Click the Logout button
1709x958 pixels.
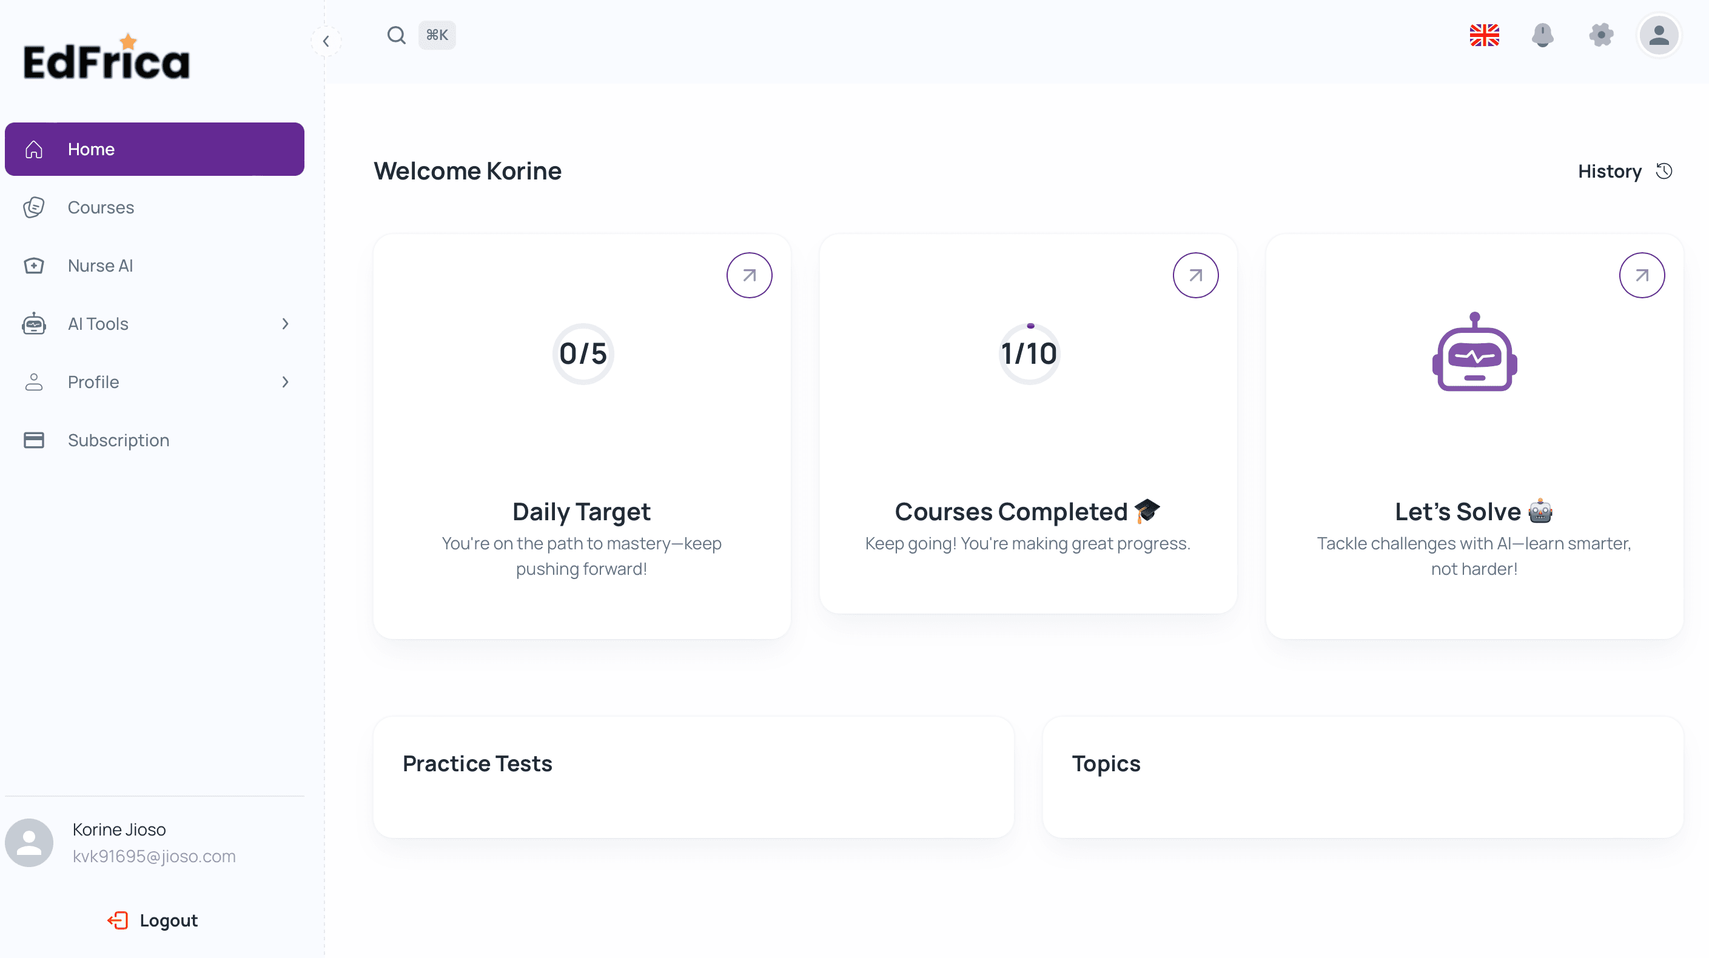point(153,920)
